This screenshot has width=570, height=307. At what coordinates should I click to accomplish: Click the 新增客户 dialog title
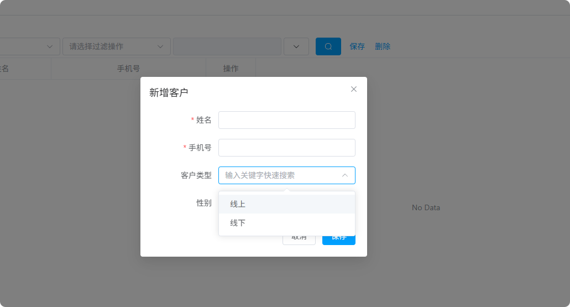pos(169,93)
